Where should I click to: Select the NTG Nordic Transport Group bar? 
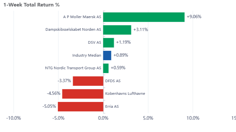coord(106,68)
